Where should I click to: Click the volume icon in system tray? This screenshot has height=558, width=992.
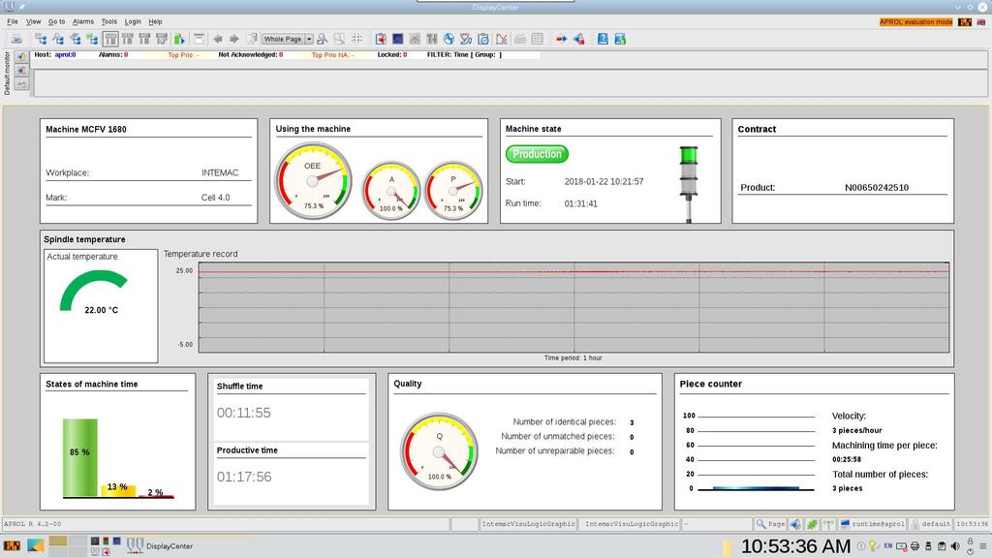click(955, 546)
